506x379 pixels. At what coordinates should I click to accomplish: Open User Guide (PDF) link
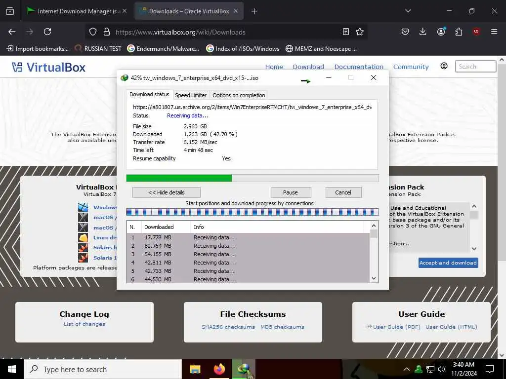click(397, 327)
